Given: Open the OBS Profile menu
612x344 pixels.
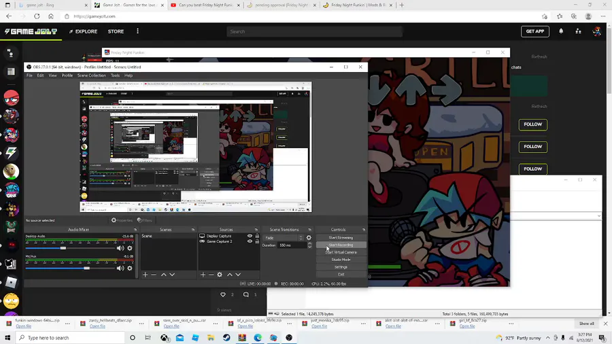Looking at the screenshot, I should click(x=67, y=75).
